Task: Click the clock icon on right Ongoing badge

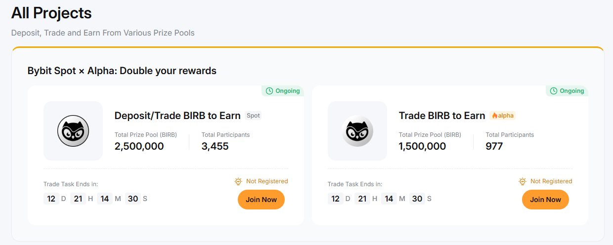Action: click(x=554, y=91)
